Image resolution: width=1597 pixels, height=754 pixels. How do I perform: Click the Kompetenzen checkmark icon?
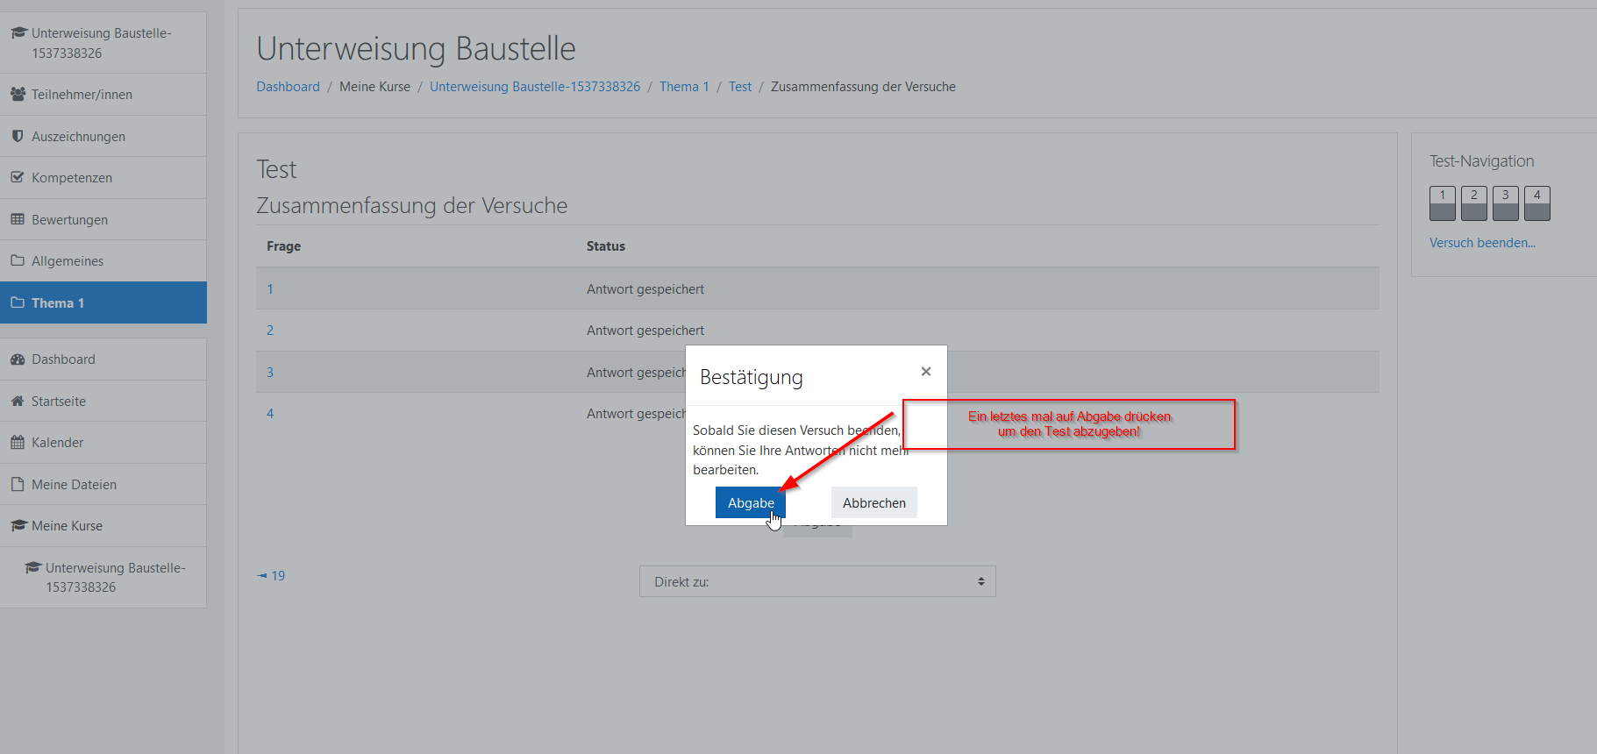pyautogui.click(x=18, y=177)
